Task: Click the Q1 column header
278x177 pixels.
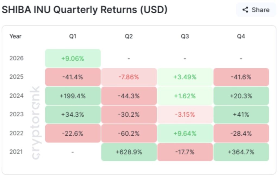Action: [x=73, y=36]
